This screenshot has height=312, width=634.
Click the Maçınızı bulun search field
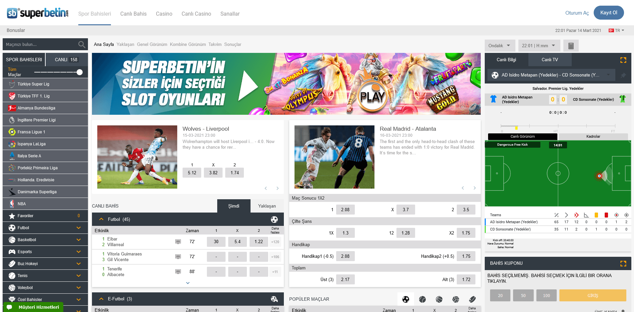(x=40, y=44)
